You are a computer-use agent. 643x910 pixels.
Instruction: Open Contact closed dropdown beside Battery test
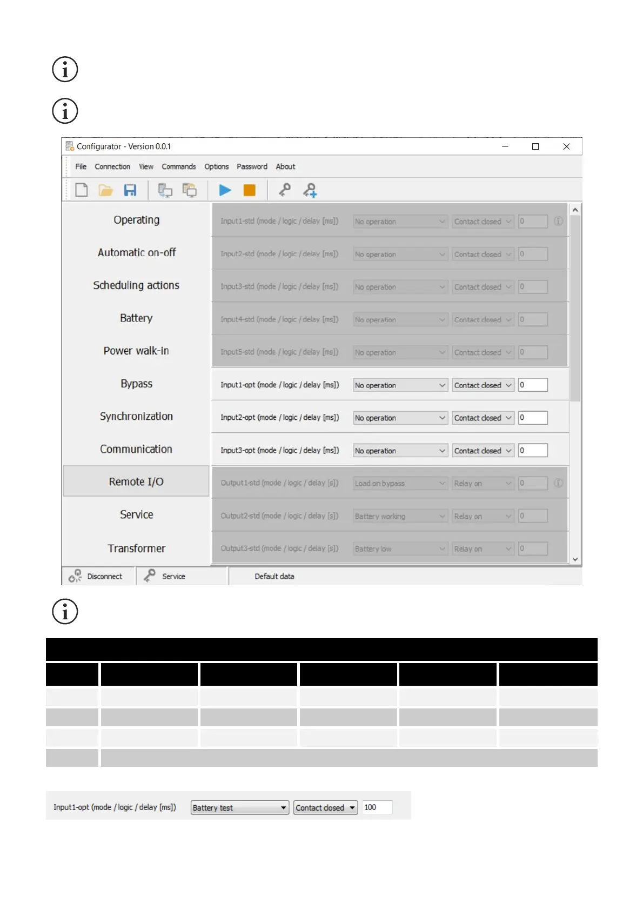(326, 808)
